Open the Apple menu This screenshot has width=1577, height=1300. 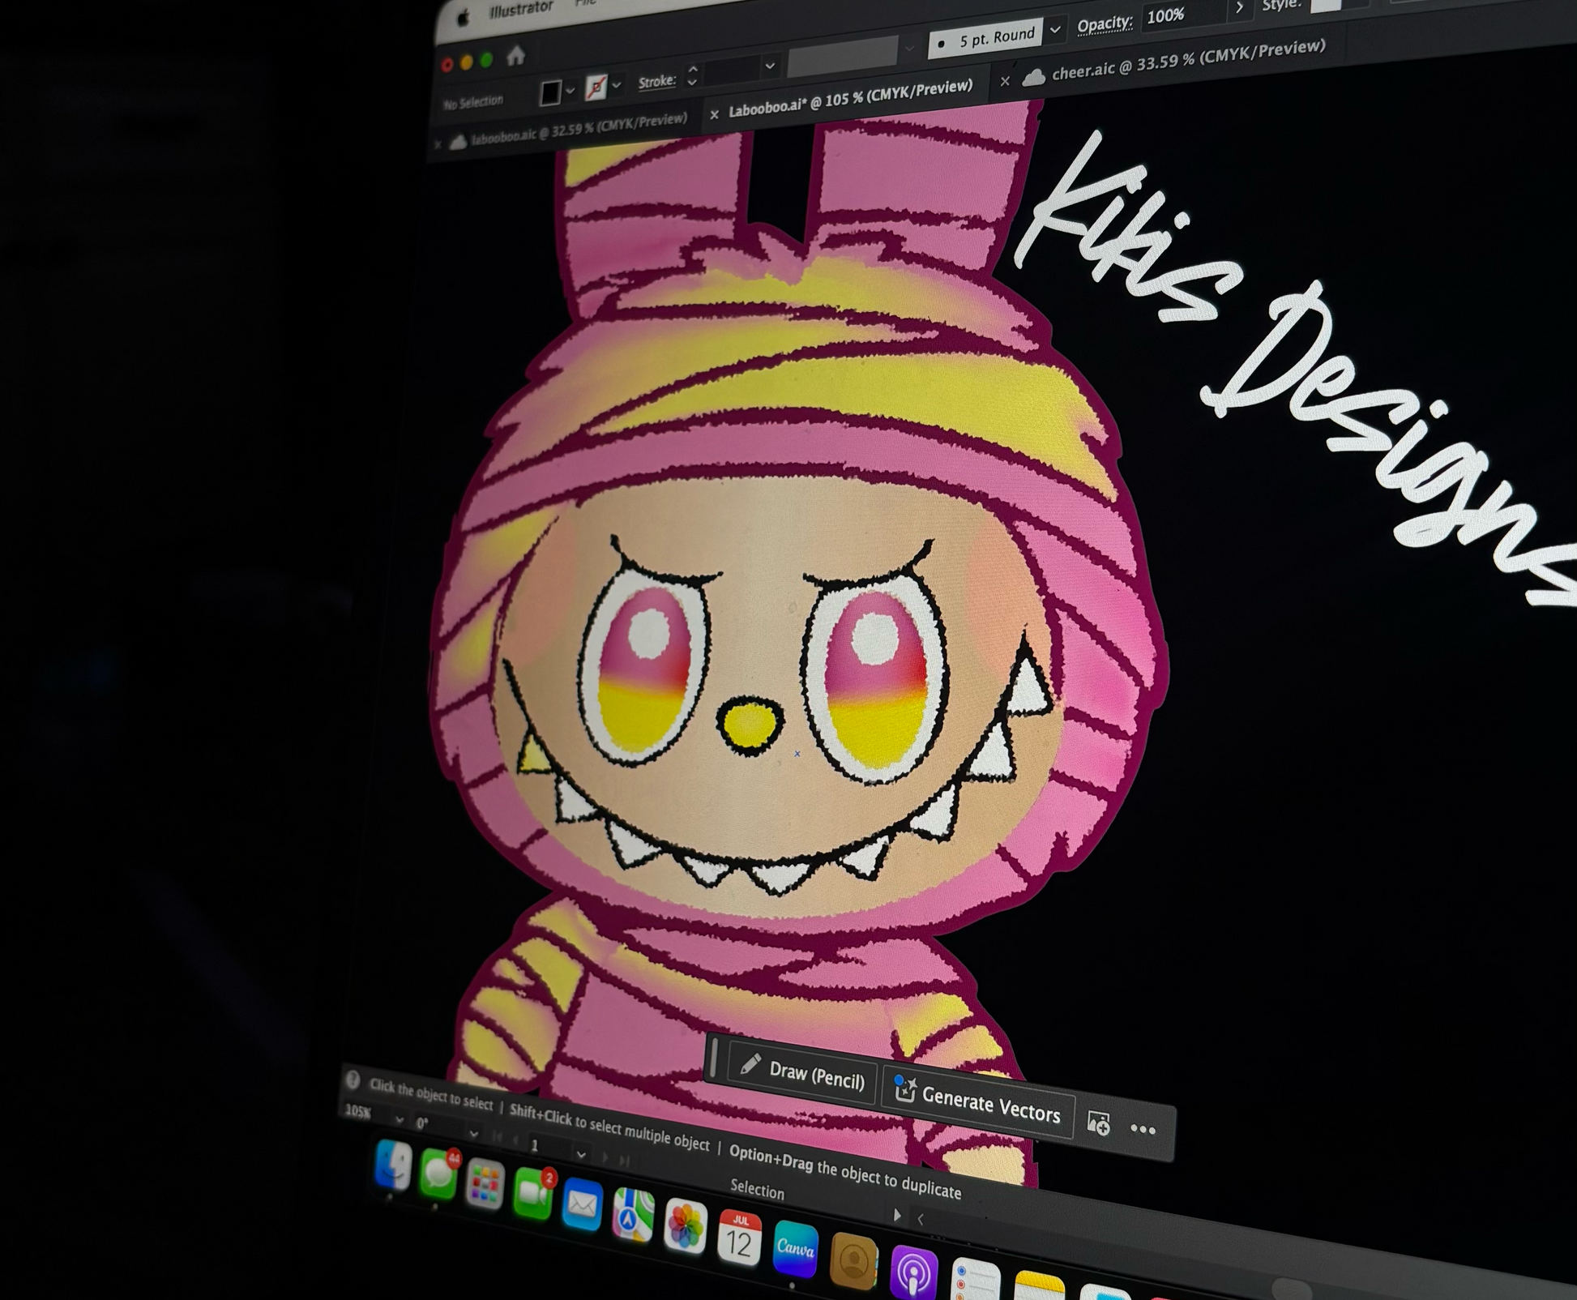[464, 18]
